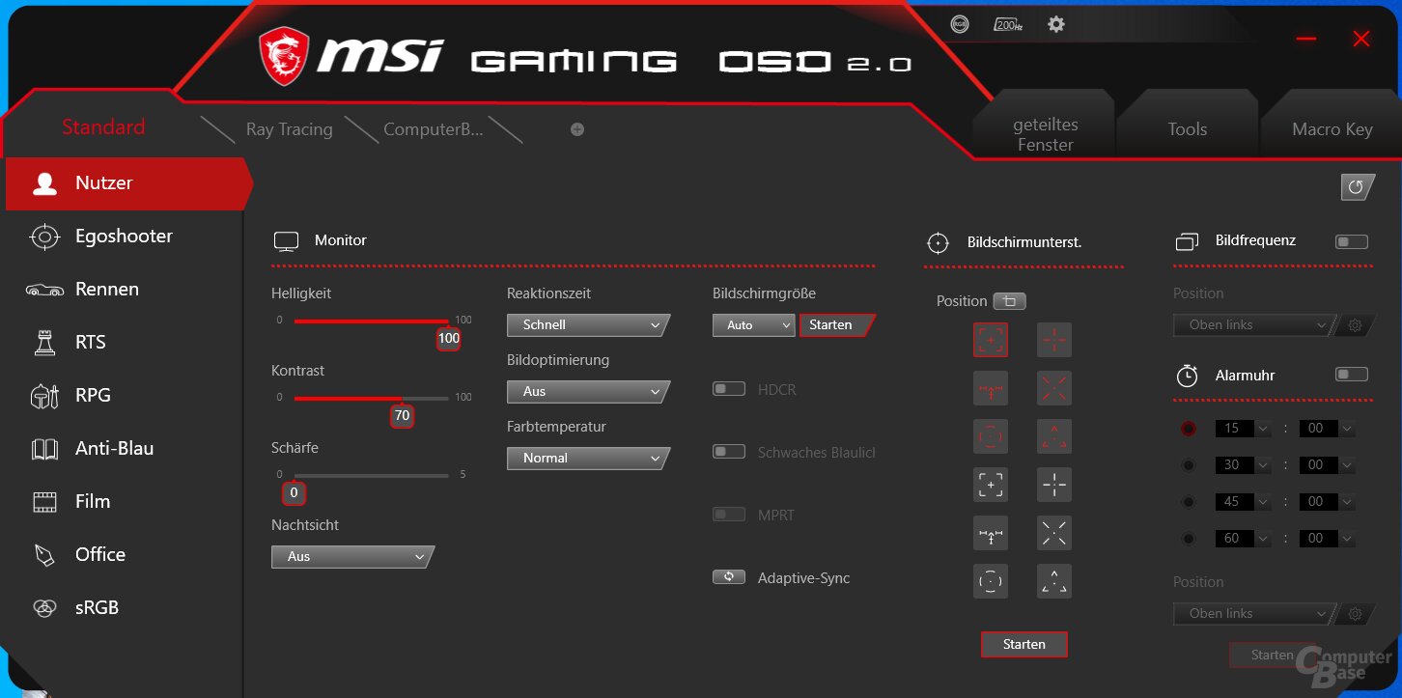Screen dimensions: 1402x698
Task: Toggle the MPRT switch
Action: pos(729,515)
